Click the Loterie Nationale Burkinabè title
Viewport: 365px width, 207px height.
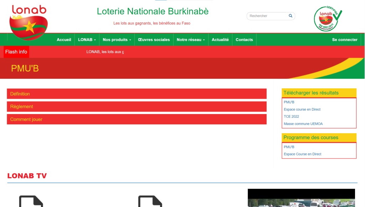pyautogui.click(x=153, y=11)
